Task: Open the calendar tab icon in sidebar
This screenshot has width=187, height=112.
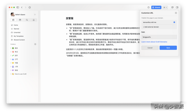Action: (20, 20)
